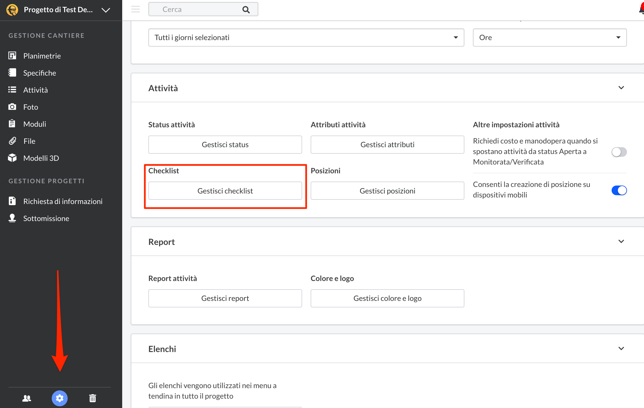Select Sottomissione label in sidebar
644x408 pixels.
(x=46, y=218)
